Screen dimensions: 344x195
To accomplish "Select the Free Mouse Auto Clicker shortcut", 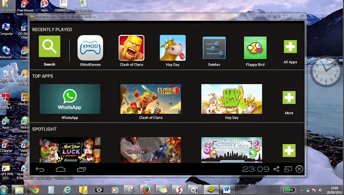I will click(x=25, y=8).
